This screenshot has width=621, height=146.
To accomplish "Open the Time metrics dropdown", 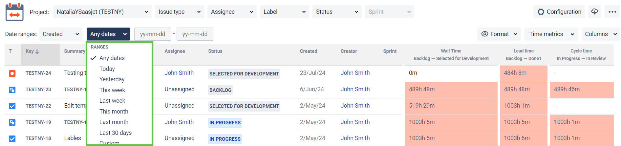I will pos(551,34).
